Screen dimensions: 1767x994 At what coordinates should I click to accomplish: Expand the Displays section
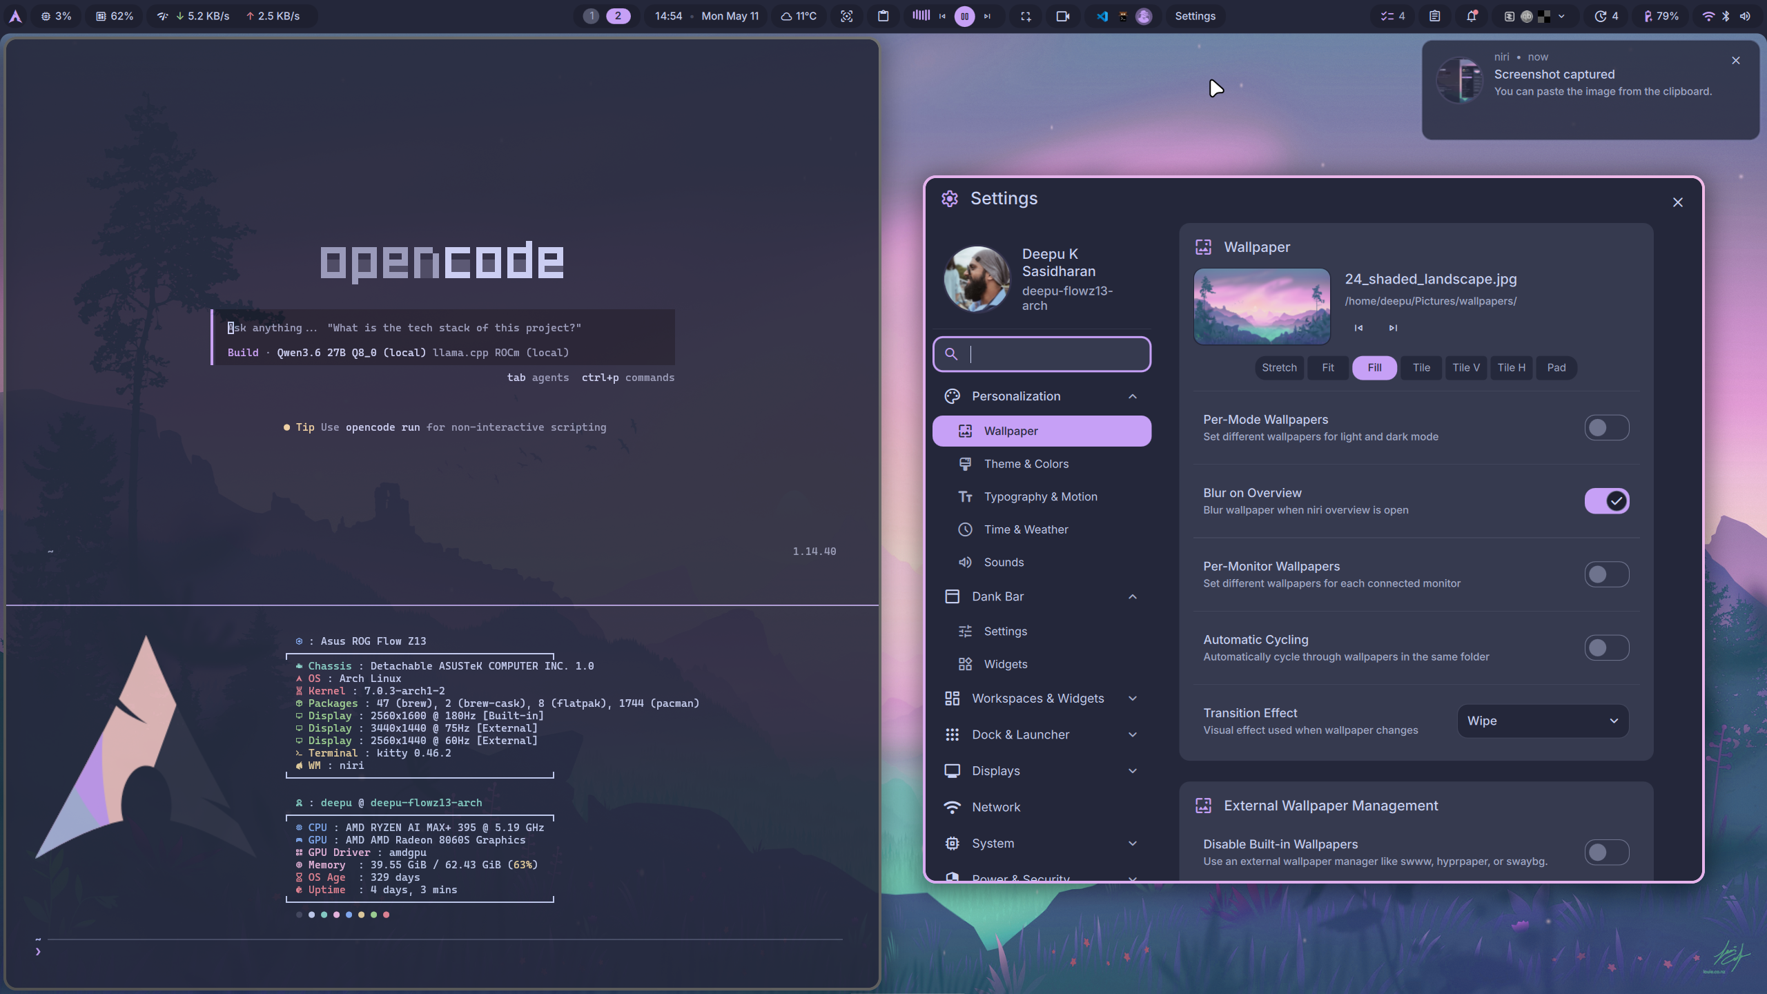point(1042,771)
